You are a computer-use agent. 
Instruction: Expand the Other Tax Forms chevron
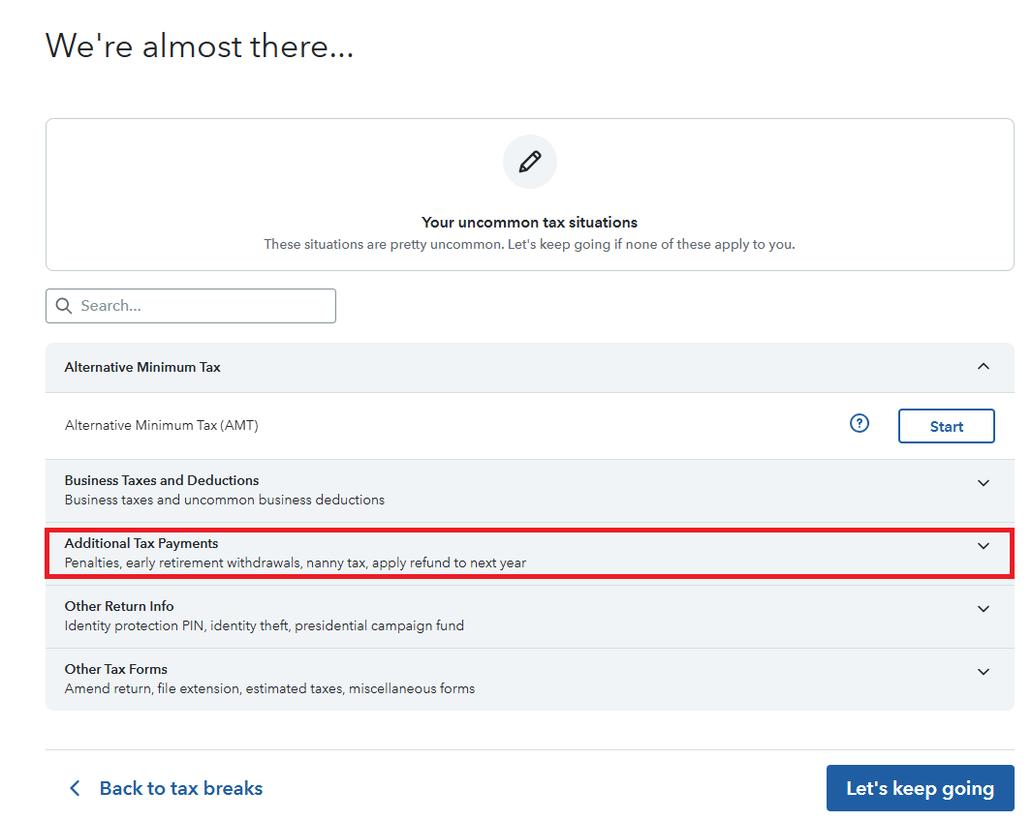984,672
